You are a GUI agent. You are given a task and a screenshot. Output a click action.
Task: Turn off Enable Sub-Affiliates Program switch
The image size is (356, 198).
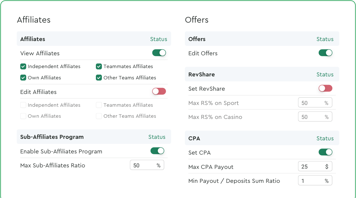pos(157,151)
